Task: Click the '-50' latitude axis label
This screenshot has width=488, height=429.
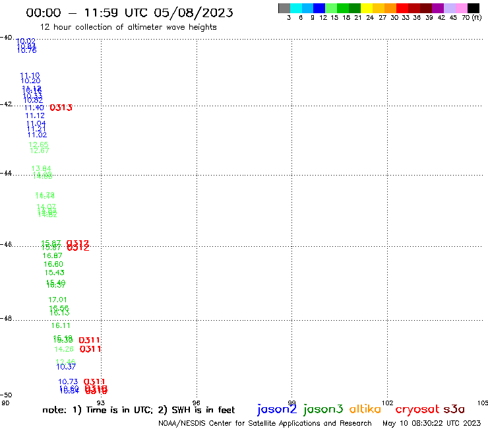Action: tap(6, 395)
